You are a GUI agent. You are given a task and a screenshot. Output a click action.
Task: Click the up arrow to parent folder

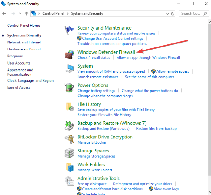26,13
